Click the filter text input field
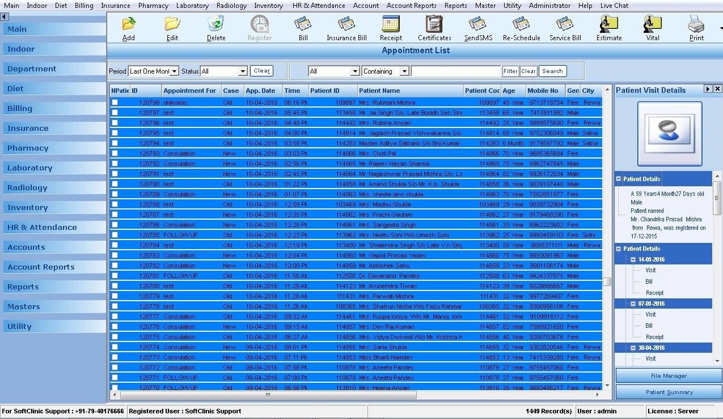This screenshot has width=723, height=419. point(455,71)
